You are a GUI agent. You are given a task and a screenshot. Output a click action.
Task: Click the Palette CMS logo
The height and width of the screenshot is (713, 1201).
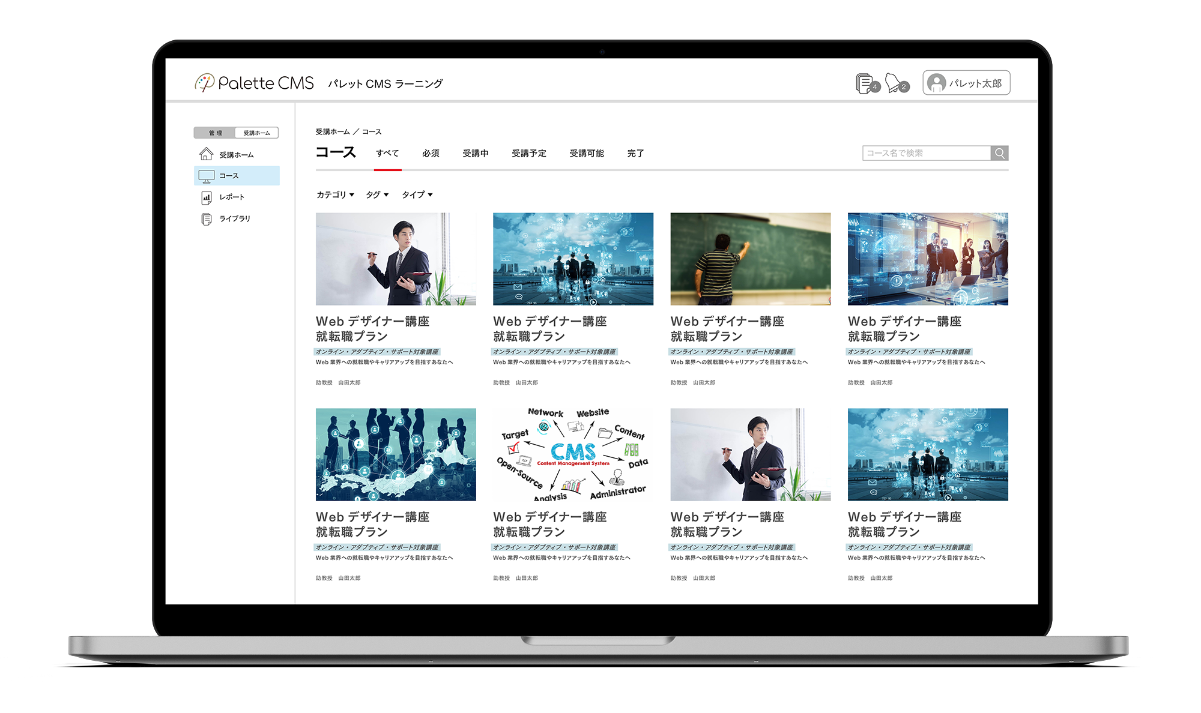[254, 83]
